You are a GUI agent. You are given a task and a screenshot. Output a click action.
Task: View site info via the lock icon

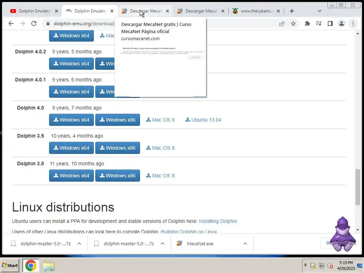point(48,23)
